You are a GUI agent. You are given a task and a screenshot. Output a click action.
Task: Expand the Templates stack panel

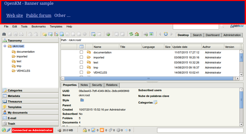(30, 107)
